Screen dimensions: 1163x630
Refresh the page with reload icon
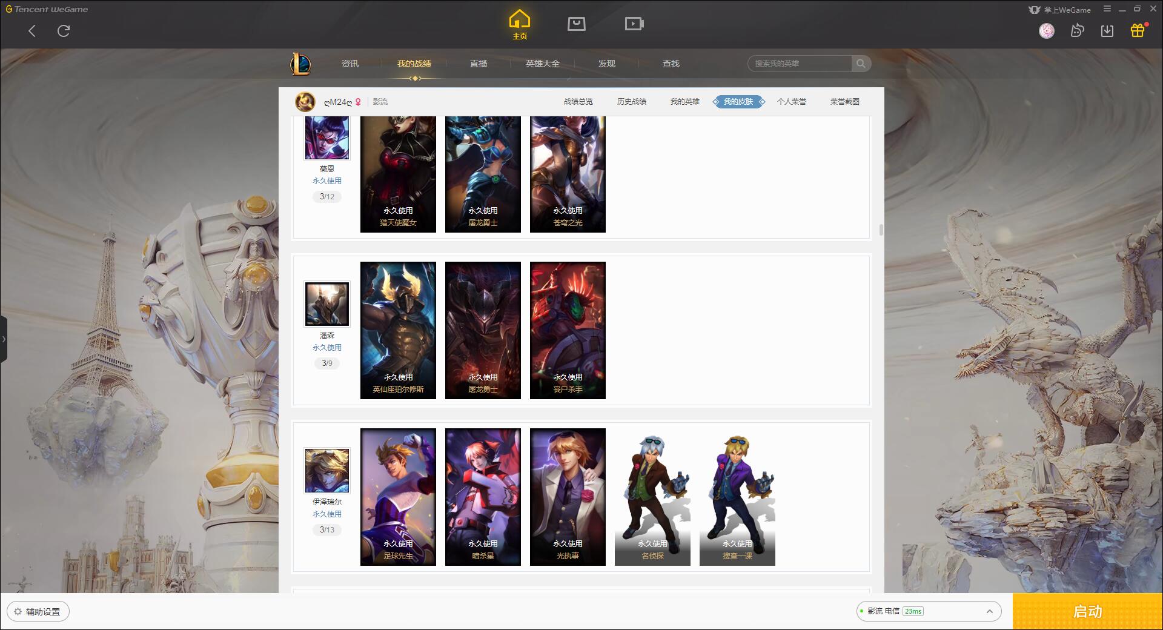[x=64, y=31]
